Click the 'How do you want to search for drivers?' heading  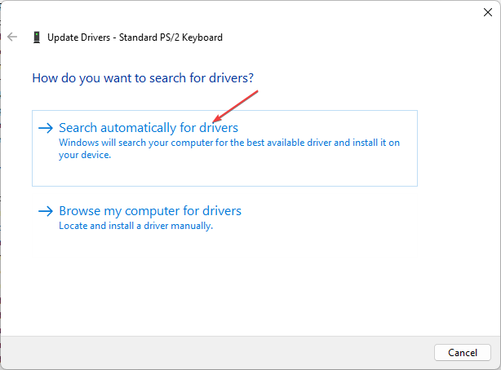click(143, 78)
